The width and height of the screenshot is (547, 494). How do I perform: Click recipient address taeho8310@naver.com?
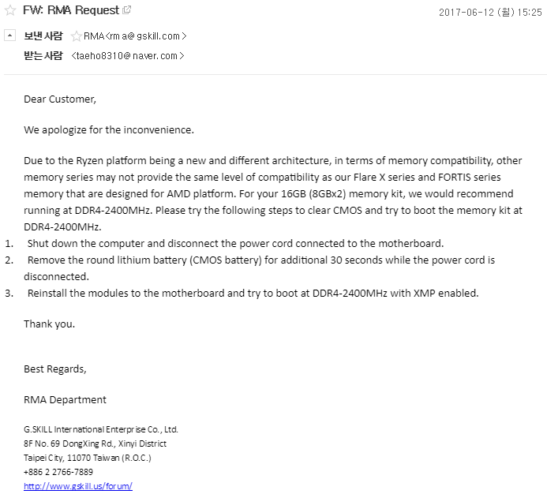128,56
